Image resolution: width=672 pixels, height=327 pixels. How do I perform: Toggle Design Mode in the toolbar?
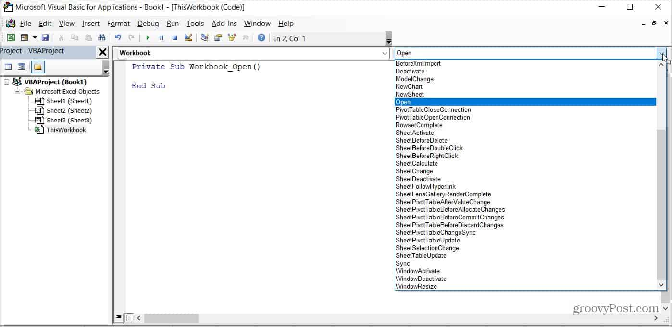pyautogui.click(x=188, y=38)
